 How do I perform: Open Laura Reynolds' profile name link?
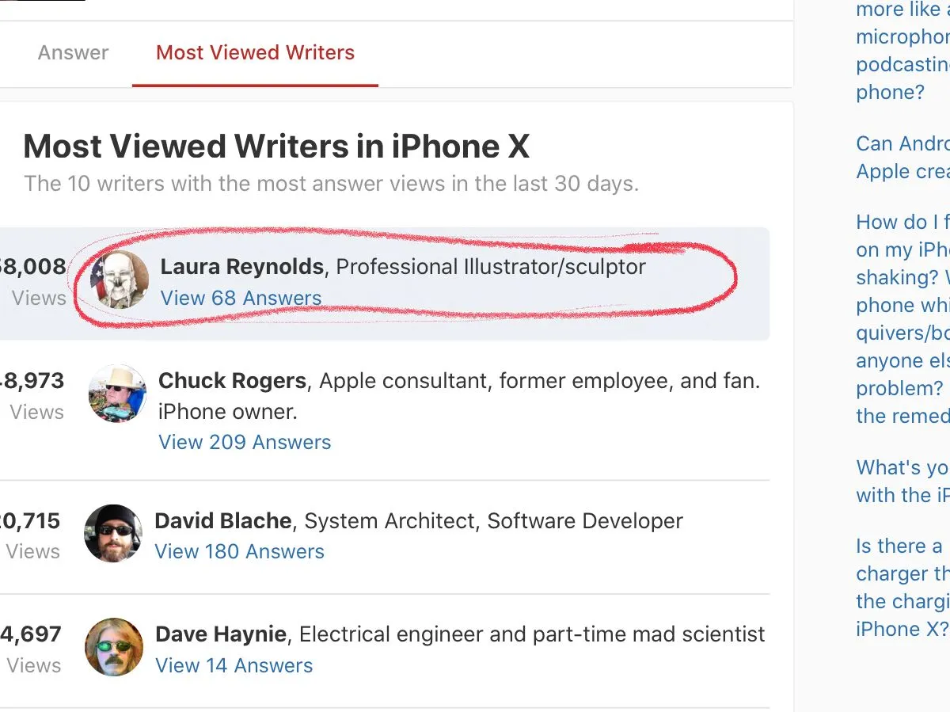coord(241,267)
